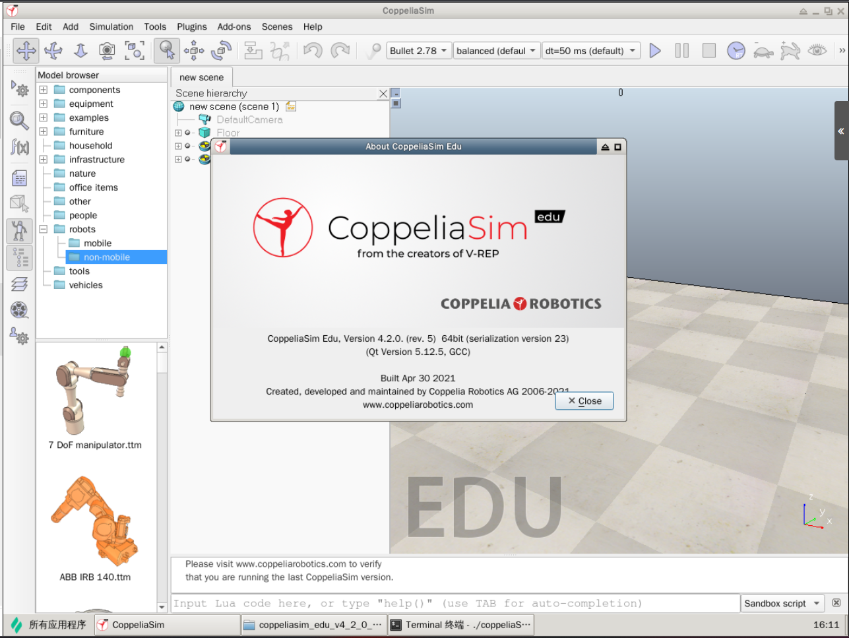Start the simulation with the play button
Image resolution: width=849 pixels, height=638 pixels.
click(655, 50)
